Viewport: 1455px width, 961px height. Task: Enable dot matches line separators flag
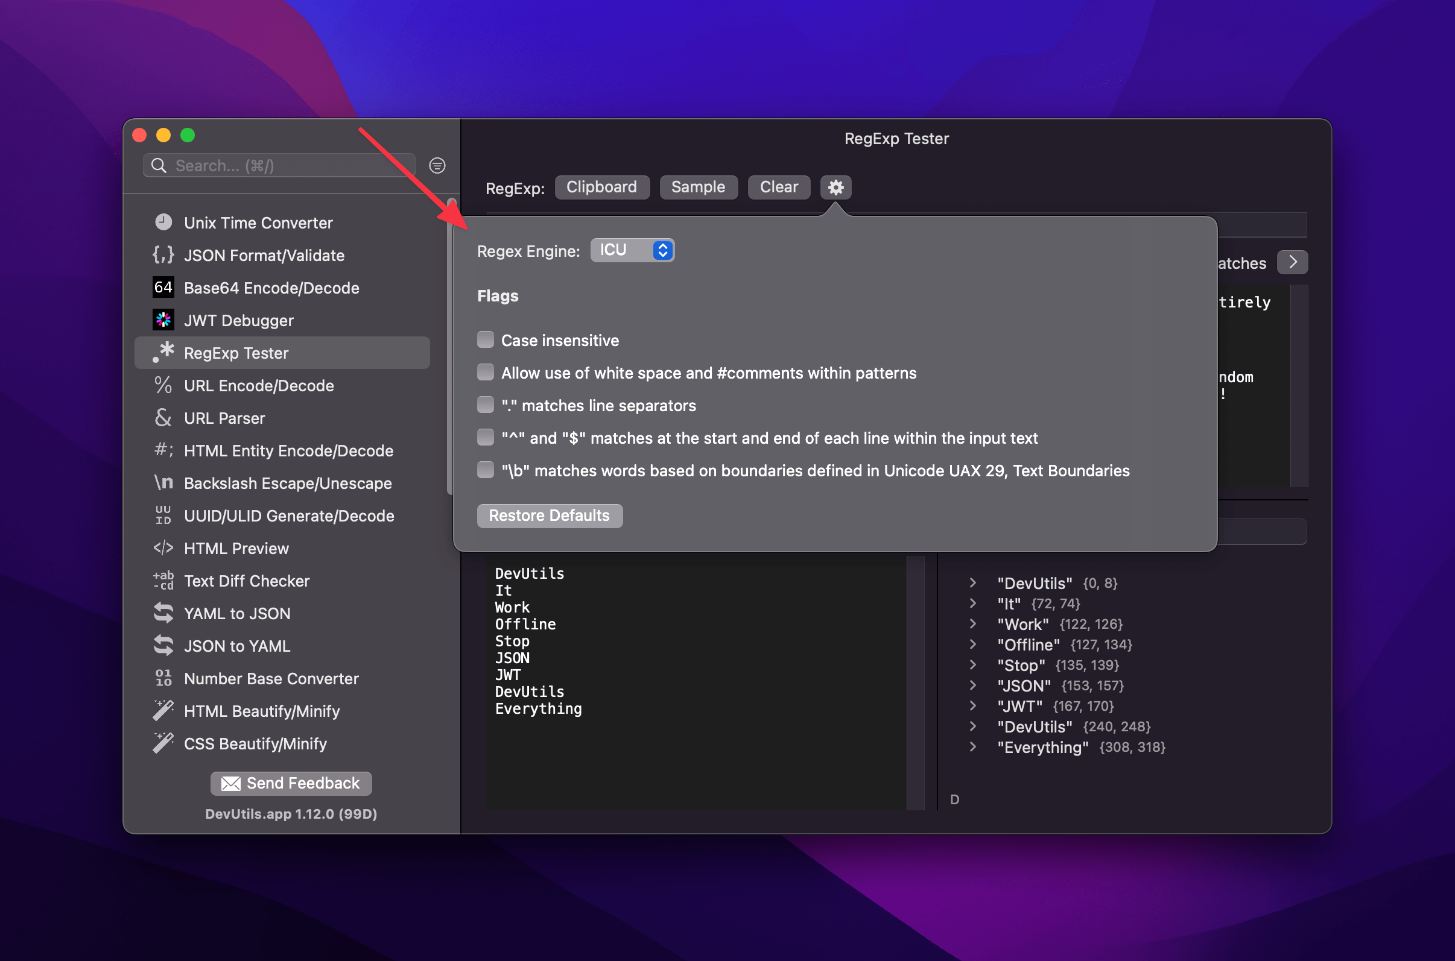pyautogui.click(x=485, y=405)
